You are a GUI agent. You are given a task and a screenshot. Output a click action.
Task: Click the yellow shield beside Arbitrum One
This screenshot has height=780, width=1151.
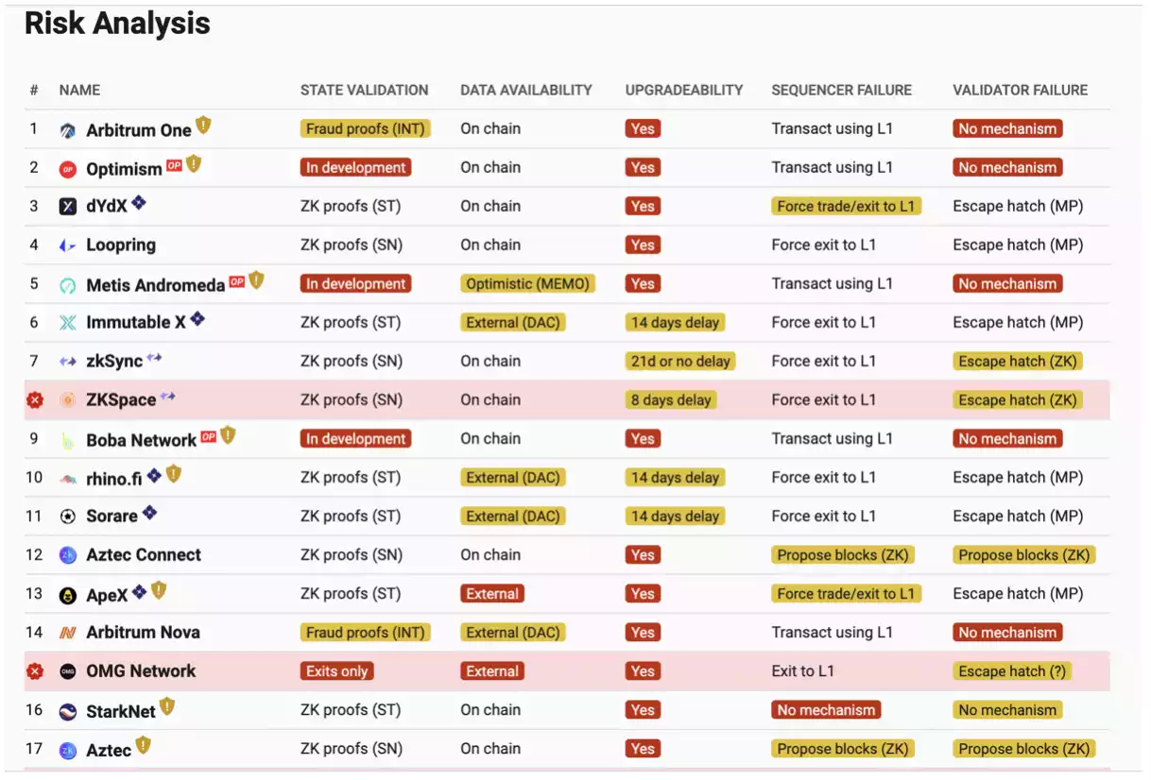tap(203, 126)
